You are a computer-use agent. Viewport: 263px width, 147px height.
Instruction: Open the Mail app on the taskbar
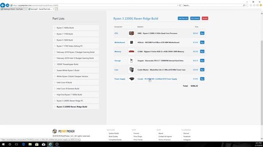coord(44,144)
